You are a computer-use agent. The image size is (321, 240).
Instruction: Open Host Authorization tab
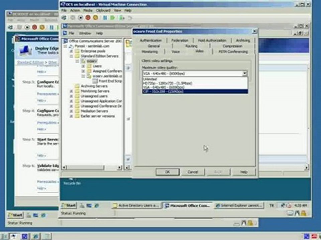212,40
